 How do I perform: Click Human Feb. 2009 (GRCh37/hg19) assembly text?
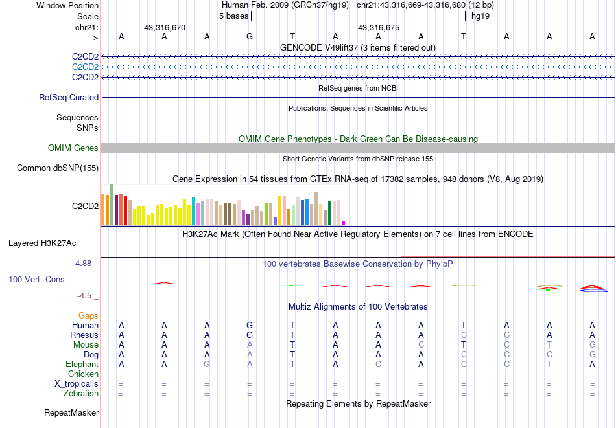point(285,5)
